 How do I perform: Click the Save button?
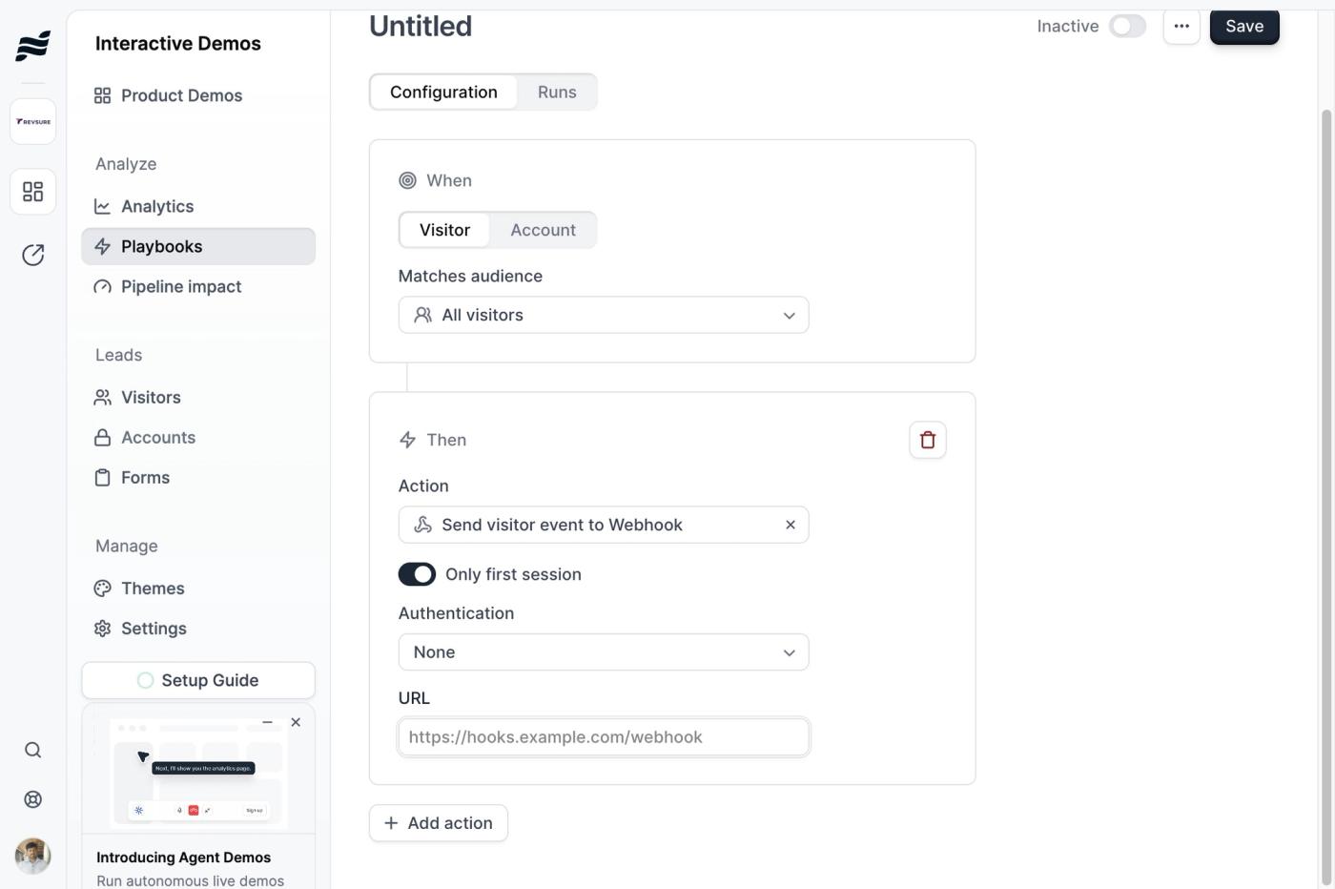tap(1244, 26)
